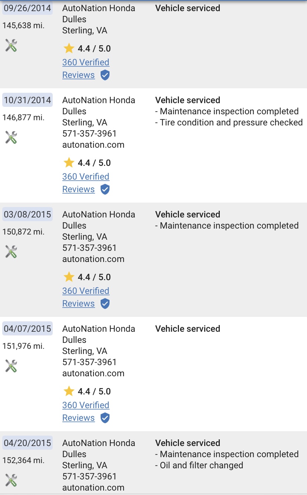Click the service wrench icon for 04/07/2015
The height and width of the screenshot is (495, 307).
(11, 366)
